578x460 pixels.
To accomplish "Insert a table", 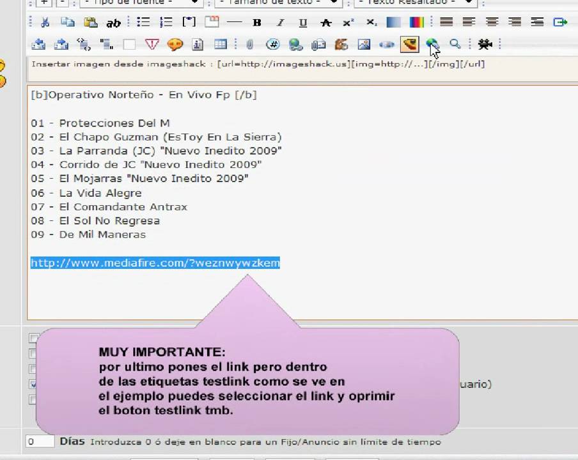I will 221,45.
